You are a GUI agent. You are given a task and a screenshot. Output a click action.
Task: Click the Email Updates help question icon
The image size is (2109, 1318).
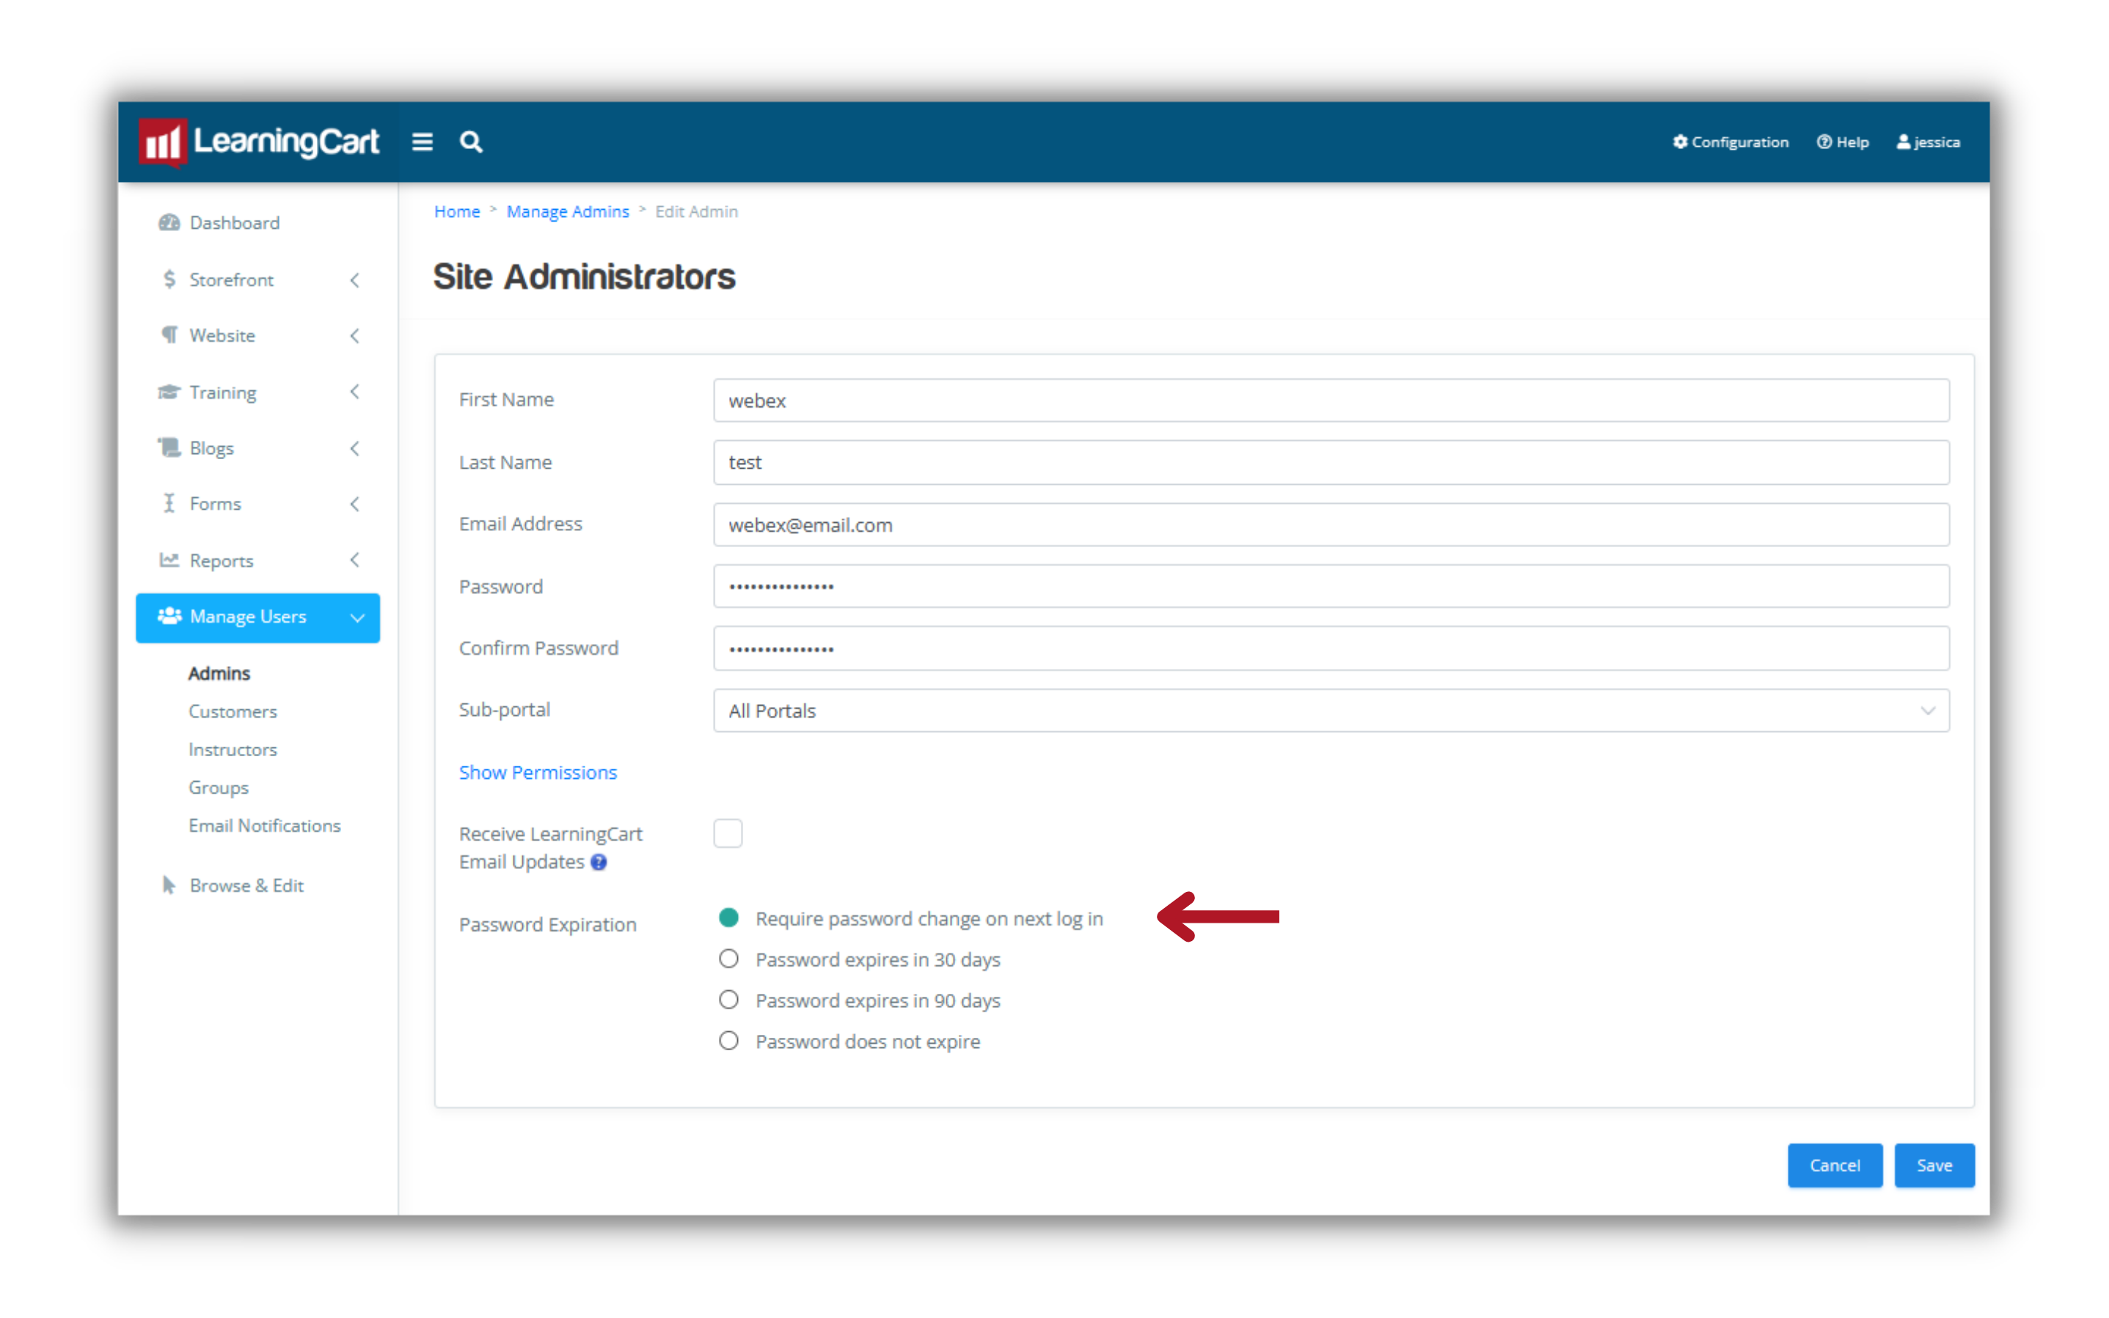point(599,863)
